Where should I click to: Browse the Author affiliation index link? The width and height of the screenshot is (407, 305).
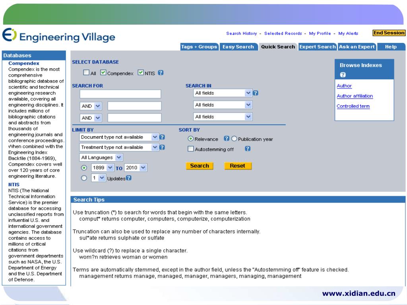pos(355,96)
